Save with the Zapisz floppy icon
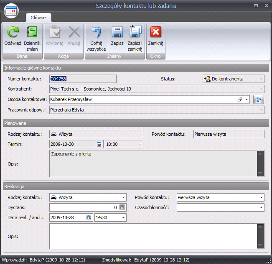The height and width of the screenshot is (264, 272). click(117, 32)
